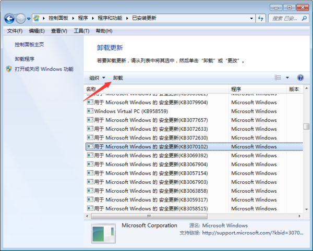This screenshot has width=313, height=251.
Task: Click update icon beside KB3069392
Action: 90,155
